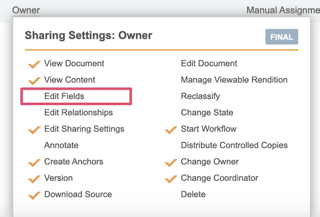Click the Create Anchors checkmark icon

click(34, 162)
